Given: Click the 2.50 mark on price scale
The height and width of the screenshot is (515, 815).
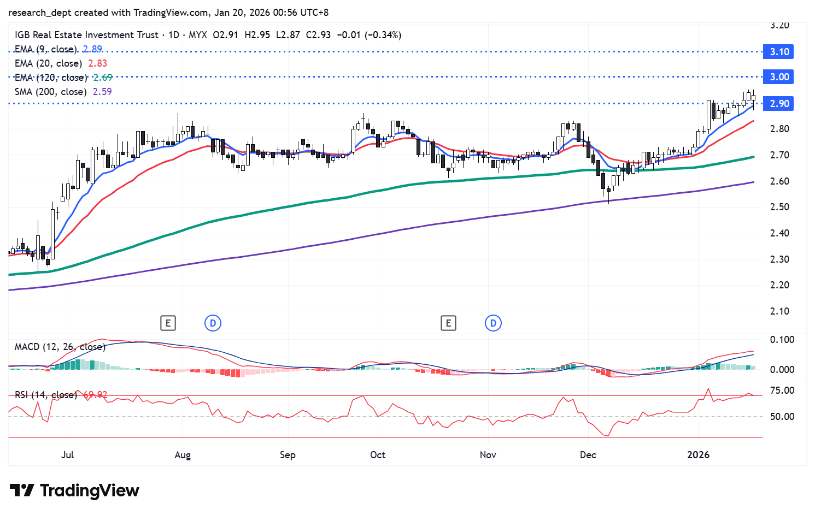Looking at the screenshot, I should point(779,207).
